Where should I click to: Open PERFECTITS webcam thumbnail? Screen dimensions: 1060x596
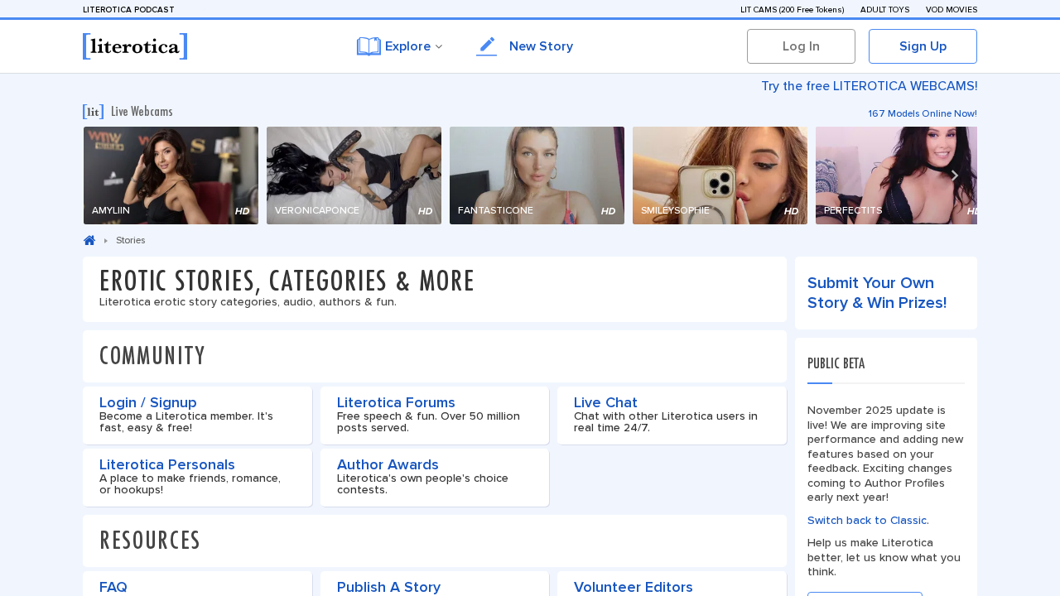click(896, 175)
